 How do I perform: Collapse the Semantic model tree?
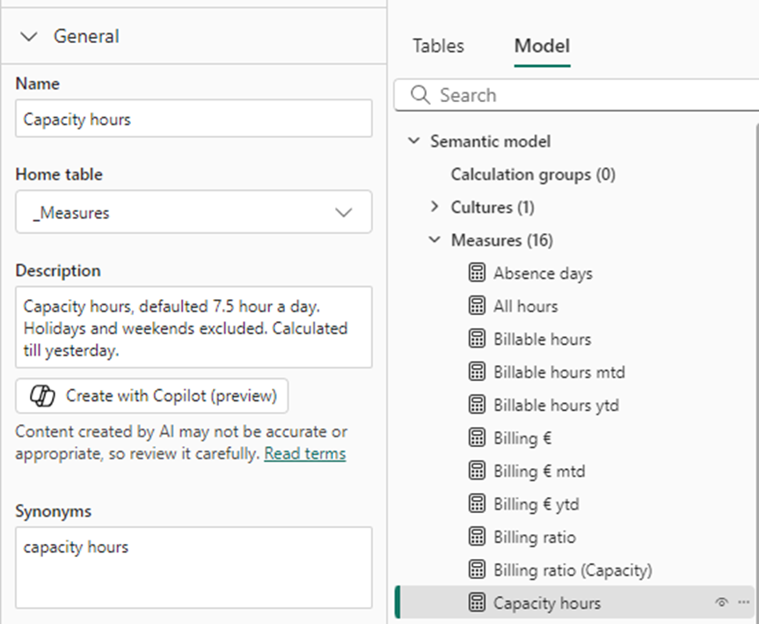pos(413,141)
